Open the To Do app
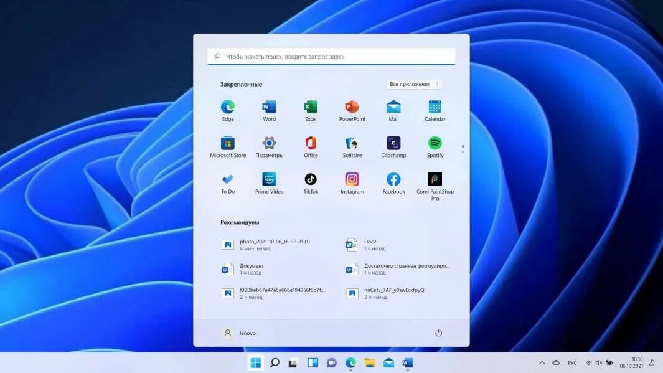This screenshot has height=373, width=663. click(228, 184)
